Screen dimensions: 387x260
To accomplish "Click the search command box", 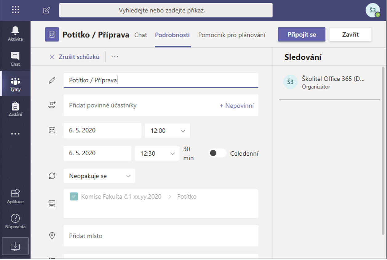I will (x=166, y=10).
